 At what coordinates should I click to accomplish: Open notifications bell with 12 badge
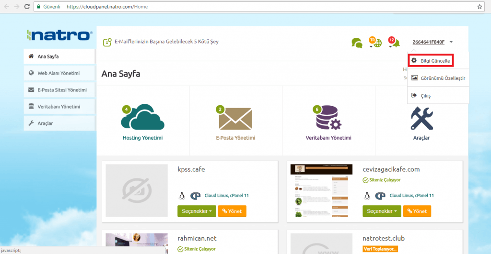[394, 42]
